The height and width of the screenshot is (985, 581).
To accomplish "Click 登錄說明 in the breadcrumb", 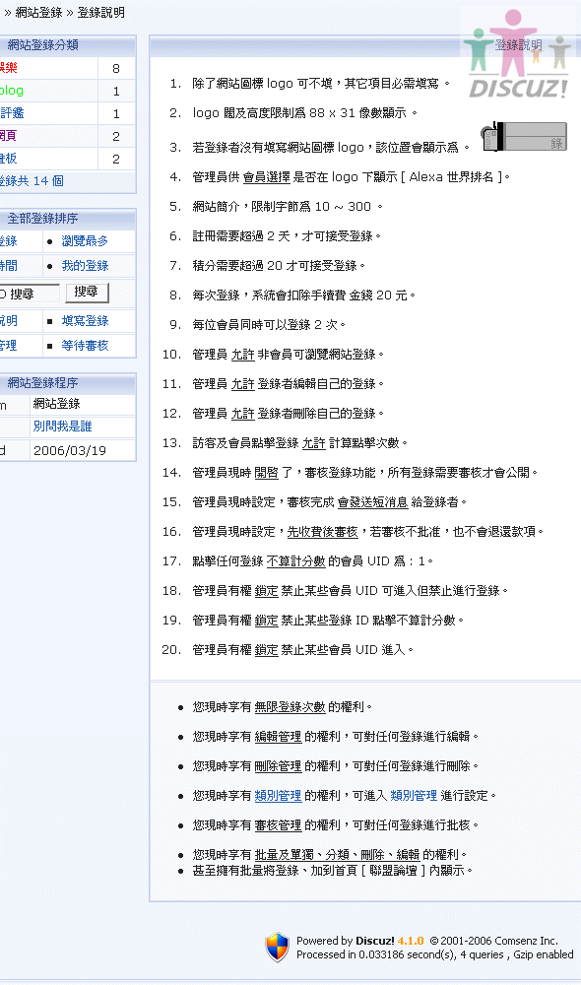I will 100,12.
